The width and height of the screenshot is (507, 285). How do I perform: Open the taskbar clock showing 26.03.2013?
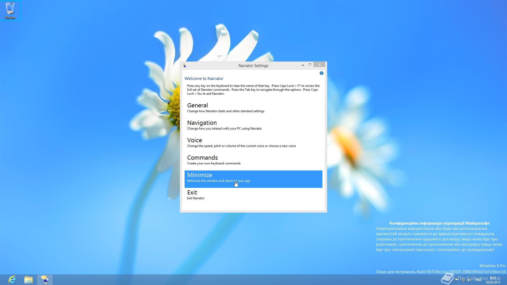493,280
